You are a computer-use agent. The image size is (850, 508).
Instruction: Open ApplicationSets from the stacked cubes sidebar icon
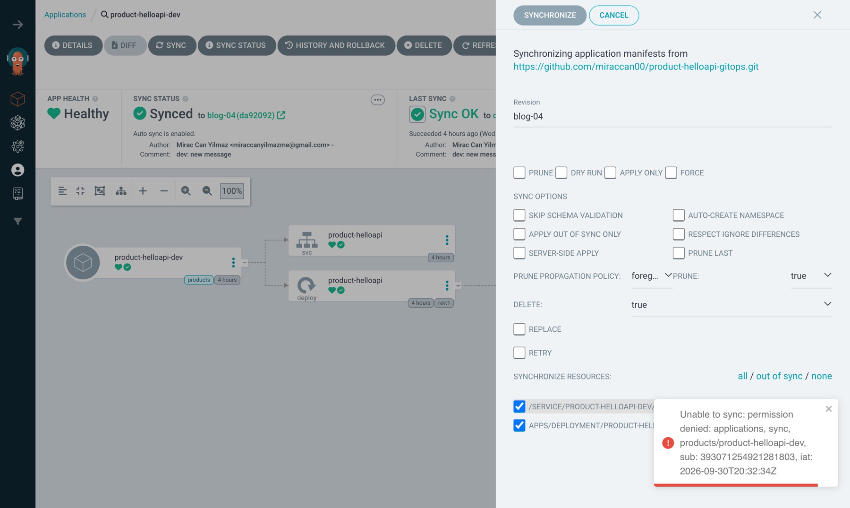point(17,123)
